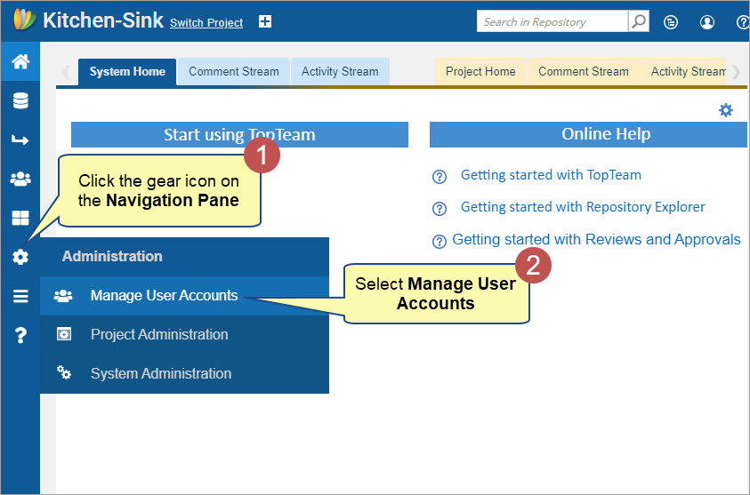Switch to the System Home tab
Image resolution: width=750 pixels, height=495 pixels.
[x=127, y=72]
